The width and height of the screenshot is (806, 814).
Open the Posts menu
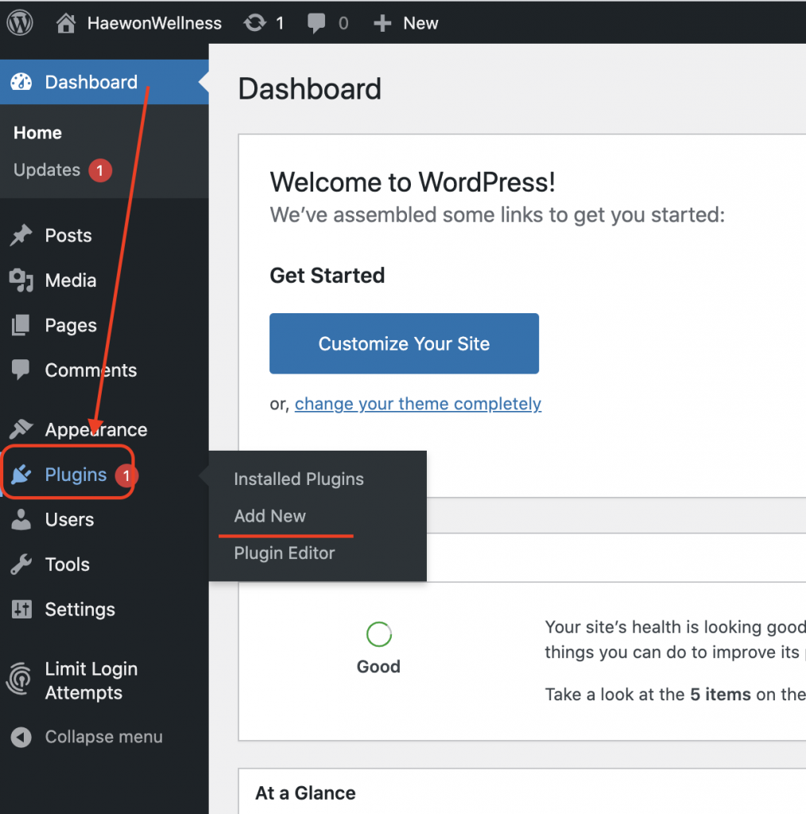coord(68,235)
